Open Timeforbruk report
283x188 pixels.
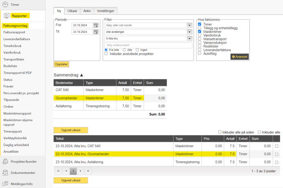pos(12,46)
